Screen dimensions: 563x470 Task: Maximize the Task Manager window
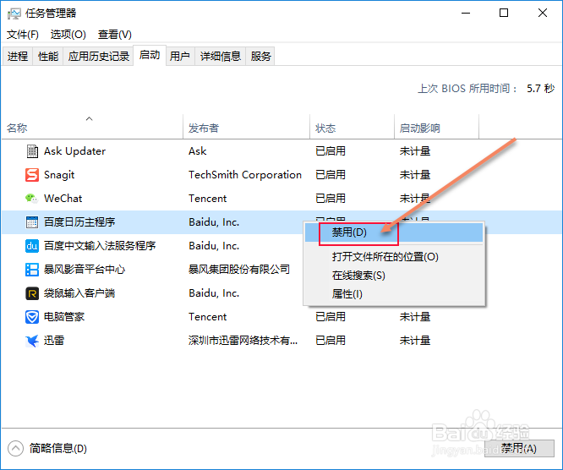click(x=504, y=14)
